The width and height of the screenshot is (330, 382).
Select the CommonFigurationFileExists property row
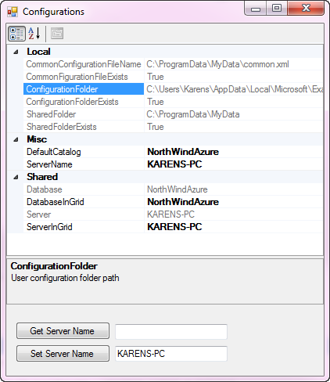[84, 77]
